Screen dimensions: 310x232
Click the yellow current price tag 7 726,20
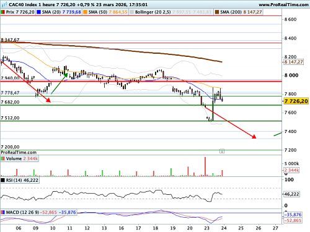[296, 101]
